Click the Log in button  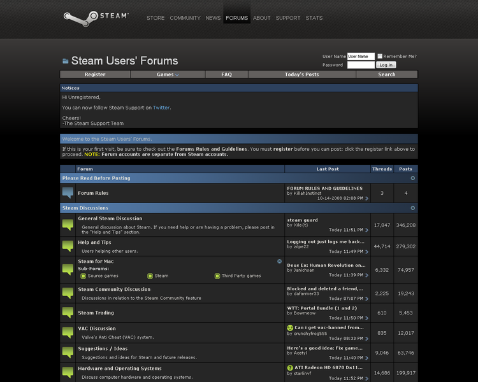coord(386,65)
